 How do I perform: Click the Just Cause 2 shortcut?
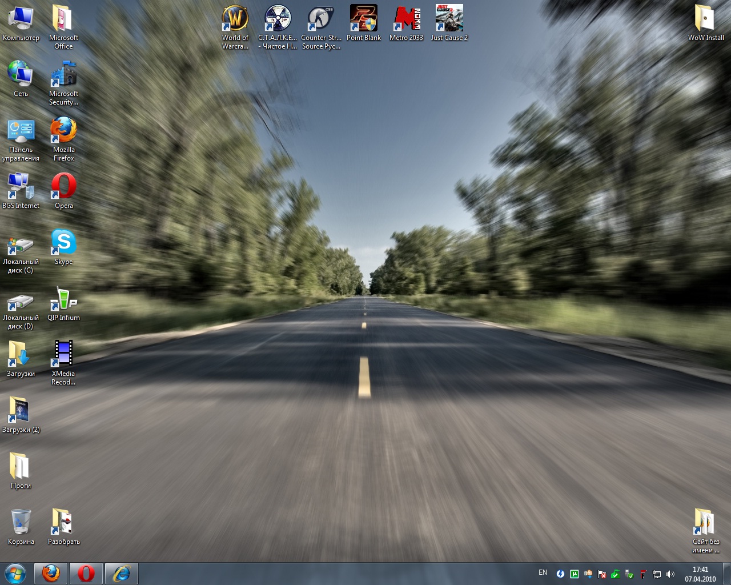coord(449,19)
